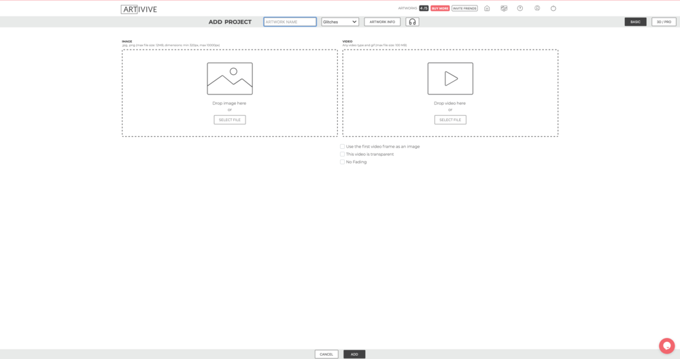Click the CANCEL button
The width and height of the screenshot is (680, 359).
326,354
